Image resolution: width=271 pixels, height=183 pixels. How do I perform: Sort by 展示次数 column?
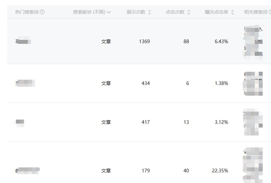click(x=150, y=12)
